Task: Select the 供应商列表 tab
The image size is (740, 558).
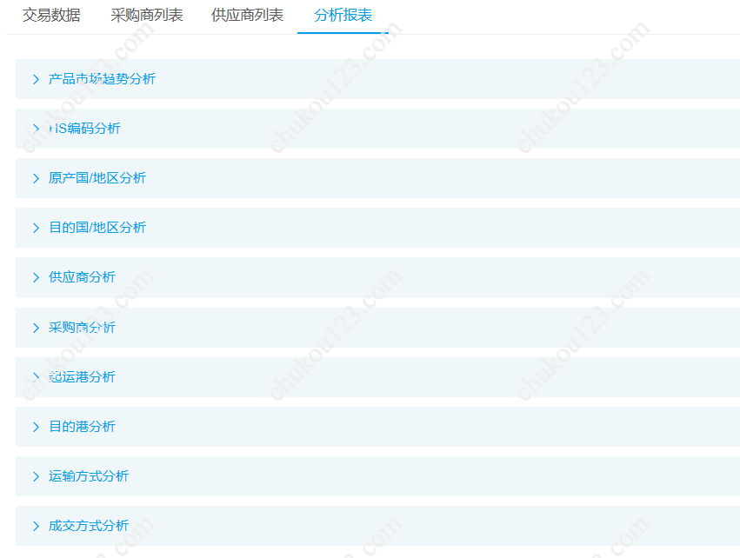Action: 247,15
